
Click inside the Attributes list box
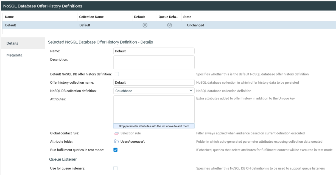154,109
